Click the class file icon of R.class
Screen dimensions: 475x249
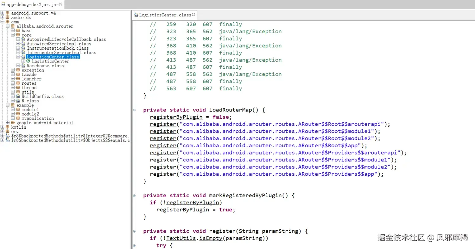click(18, 101)
